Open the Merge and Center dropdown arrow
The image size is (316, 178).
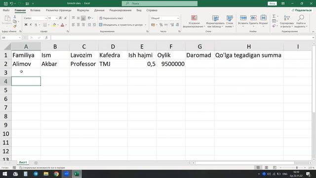pos(146,25)
